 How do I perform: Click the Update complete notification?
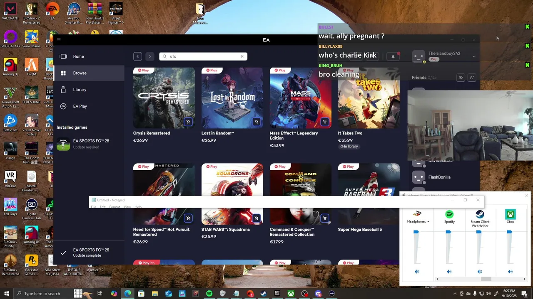[x=89, y=252]
